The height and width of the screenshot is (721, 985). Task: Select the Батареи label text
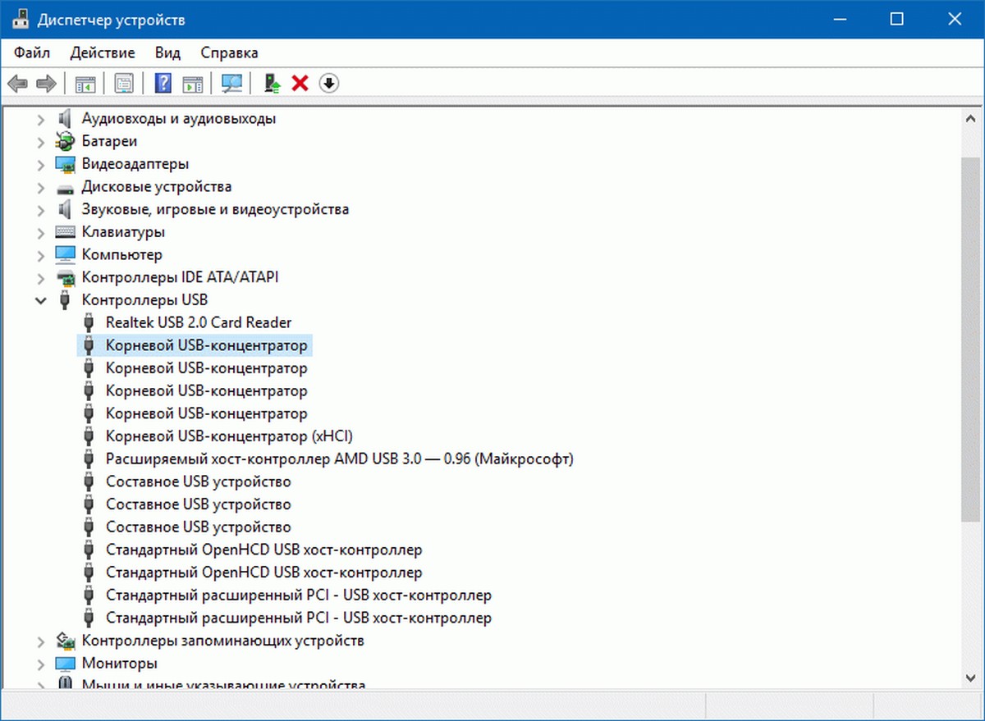click(x=109, y=141)
